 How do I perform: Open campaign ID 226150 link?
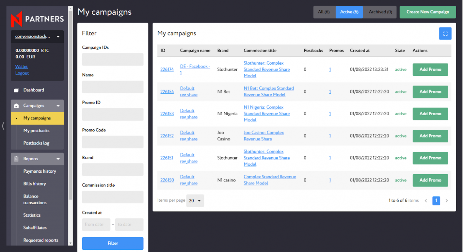167,180
